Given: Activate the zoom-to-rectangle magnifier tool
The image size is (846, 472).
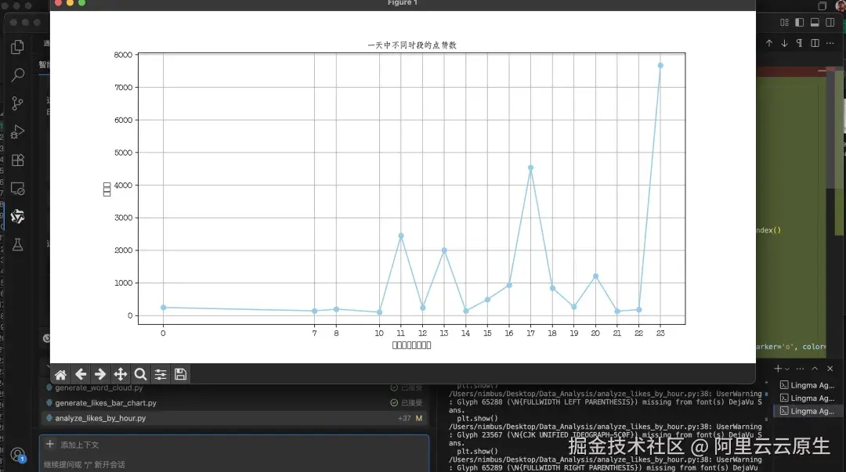Looking at the screenshot, I should click(x=140, y=374).
